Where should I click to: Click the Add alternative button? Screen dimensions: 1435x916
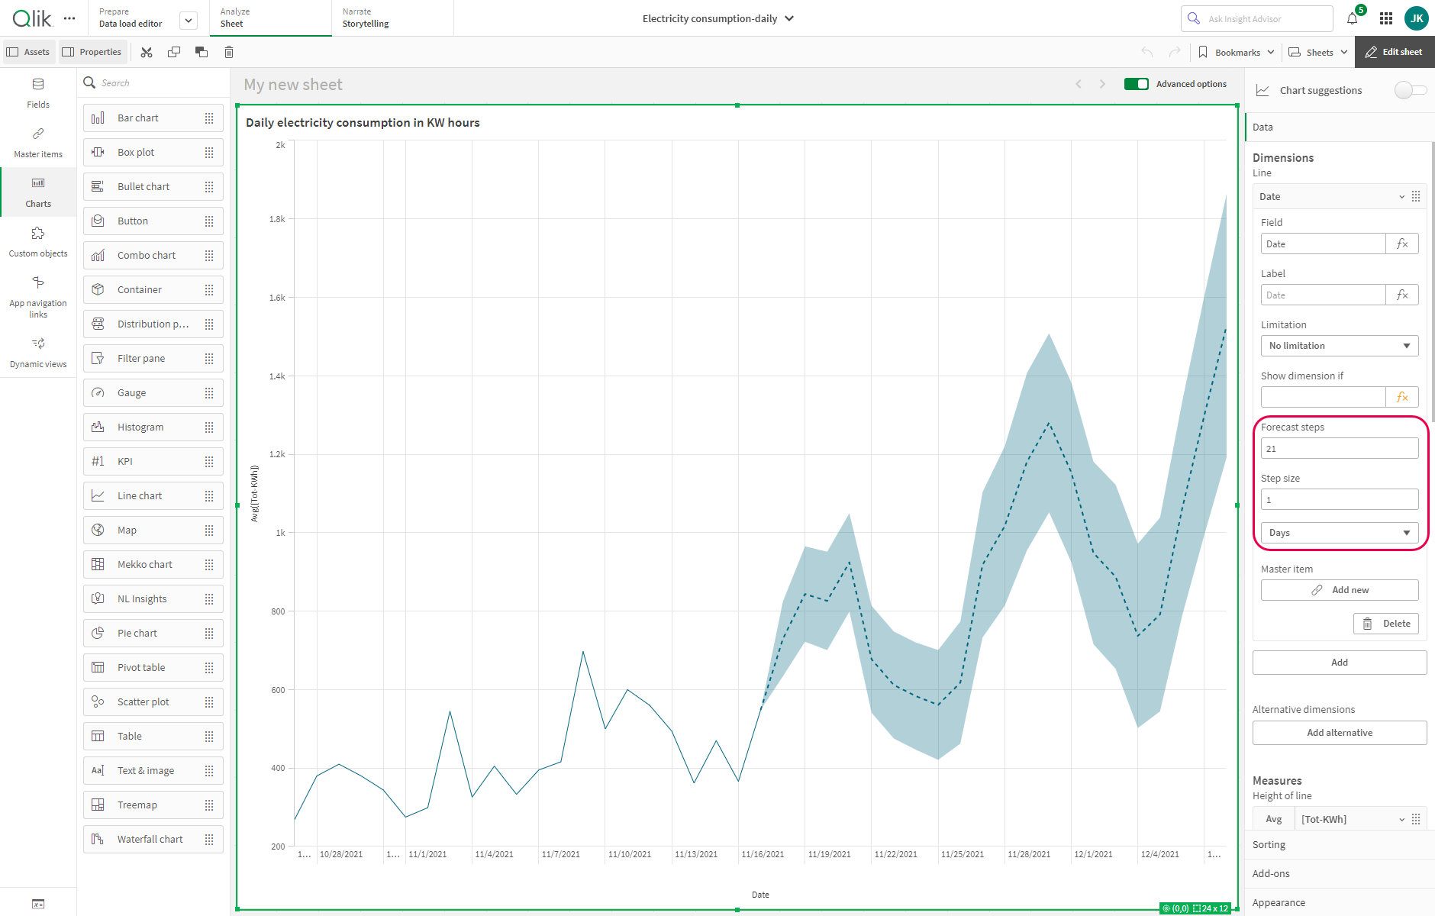point(1339,733)
